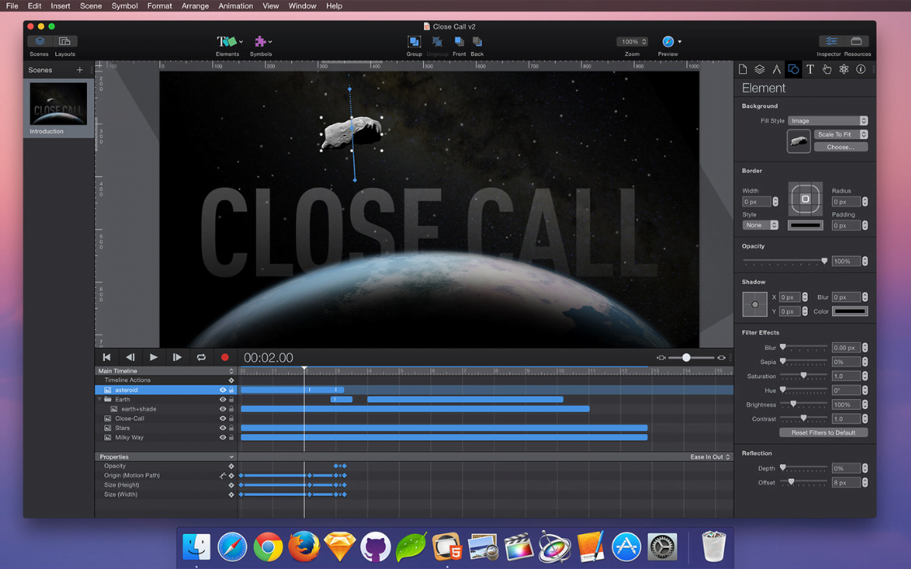Click the Preview Safari icon
Screen dimensions: 911x569
pos(668,42)
